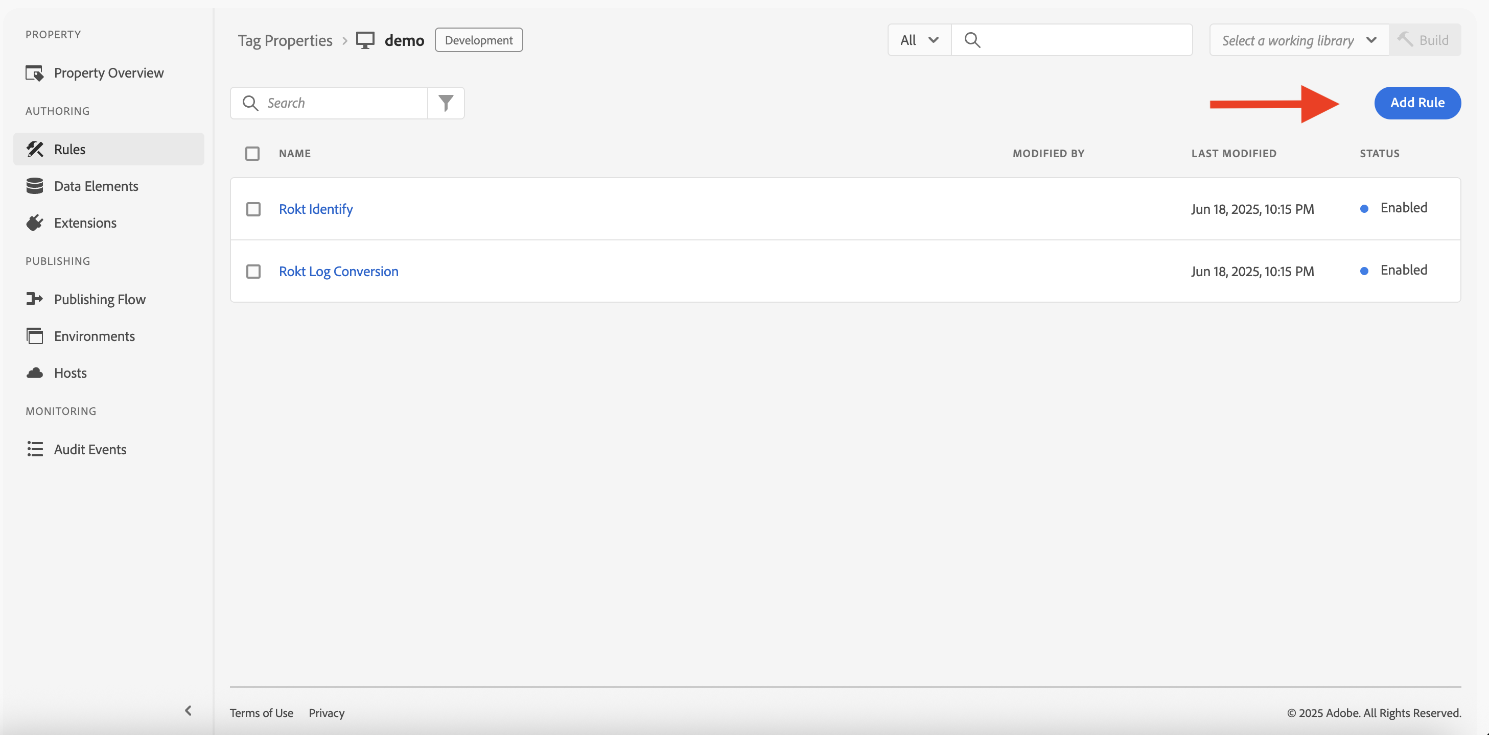Click the Audit Events list icon
Viewport: 1489px width, 735px height.
35,449
